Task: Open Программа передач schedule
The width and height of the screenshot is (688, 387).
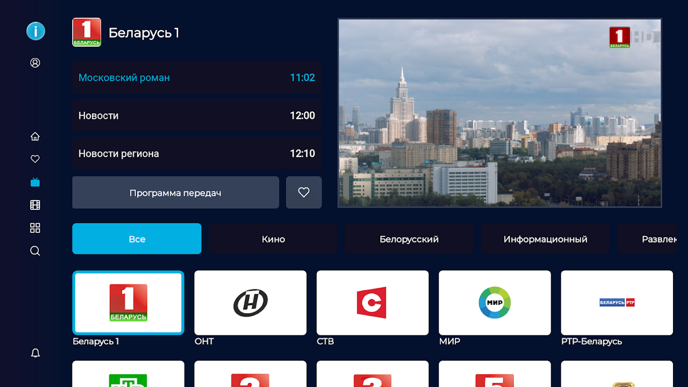Action: [x=176, y=193]
